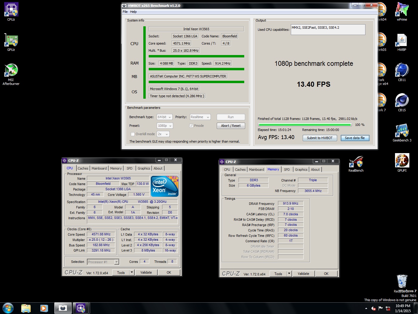This screenshot has height=314, width=418.
Task: Click OK in Memory CPU-Z window
Action: click(326, 274)
